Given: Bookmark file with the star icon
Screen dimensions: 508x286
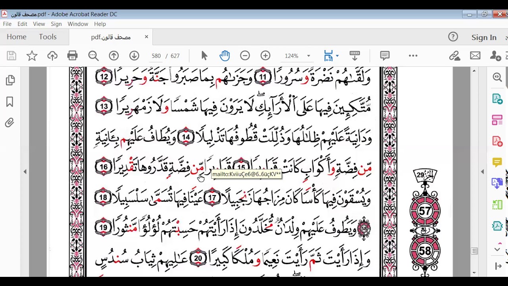Looking at the screenshot, I should (x=32, y=56).
